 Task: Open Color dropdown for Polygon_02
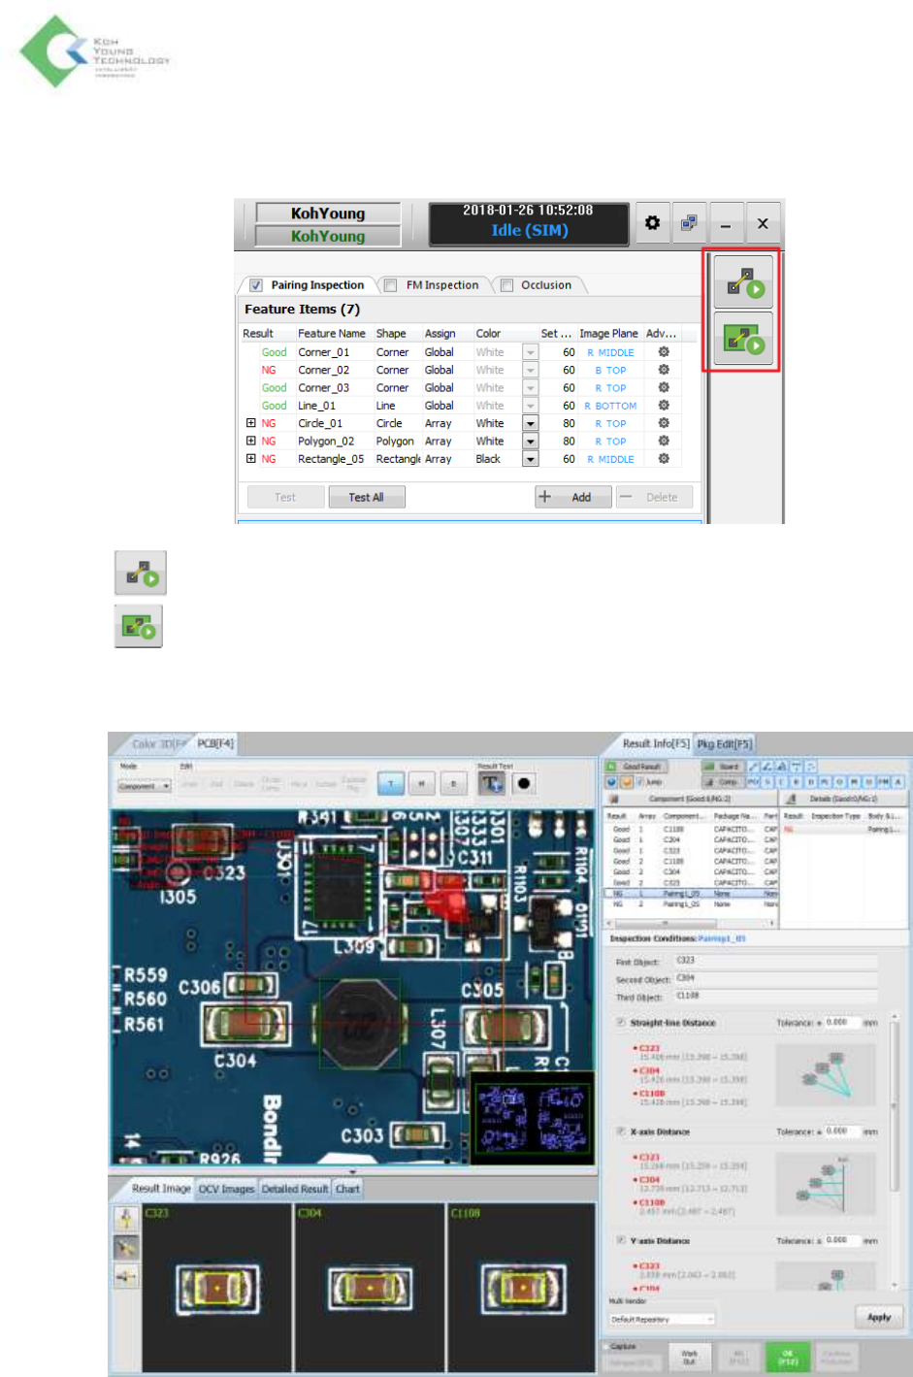(x=530, y=441)
